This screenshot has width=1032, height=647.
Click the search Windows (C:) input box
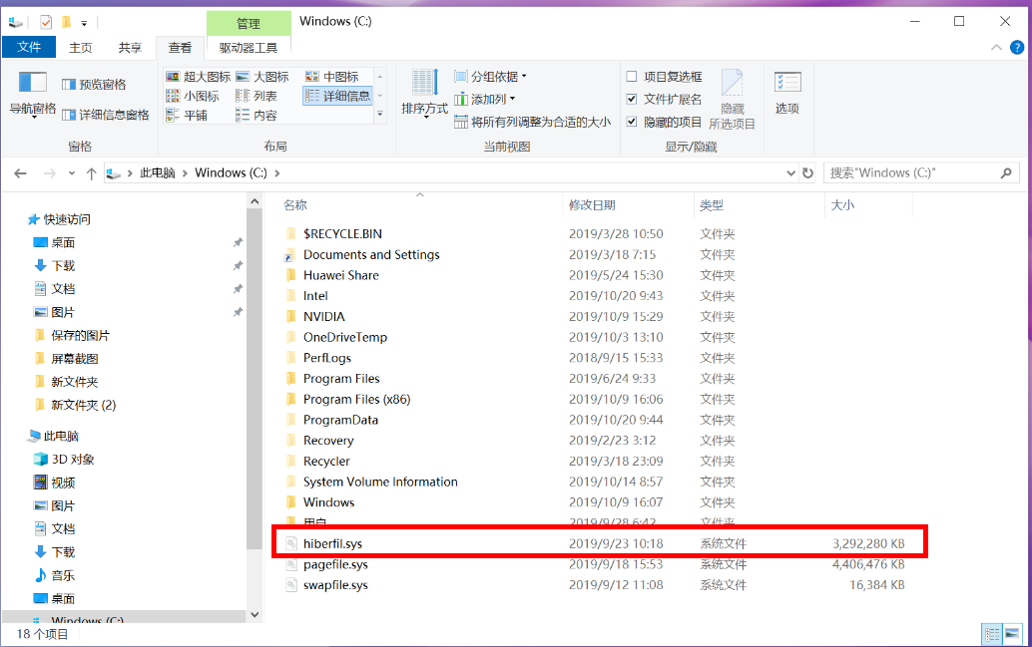point(912,172)
